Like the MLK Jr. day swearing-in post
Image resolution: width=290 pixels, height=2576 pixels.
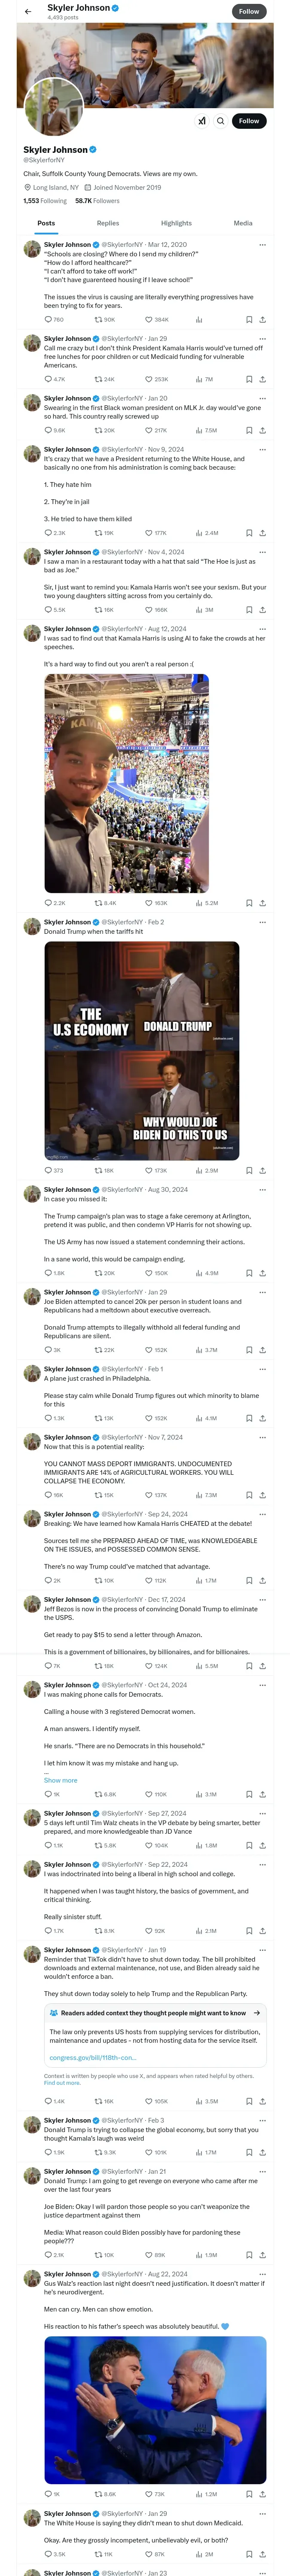[x=149, y=431]
